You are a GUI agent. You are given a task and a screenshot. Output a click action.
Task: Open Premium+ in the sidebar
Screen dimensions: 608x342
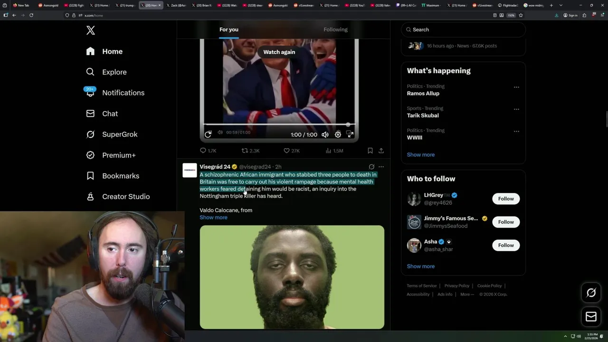coord(111,155)
